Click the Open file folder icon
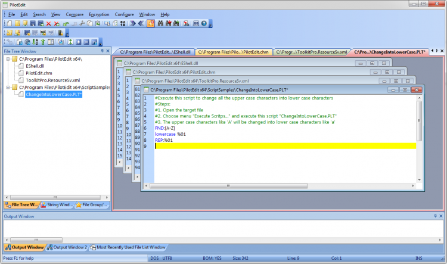Screen dimensions: 447x264 point(17,23)
